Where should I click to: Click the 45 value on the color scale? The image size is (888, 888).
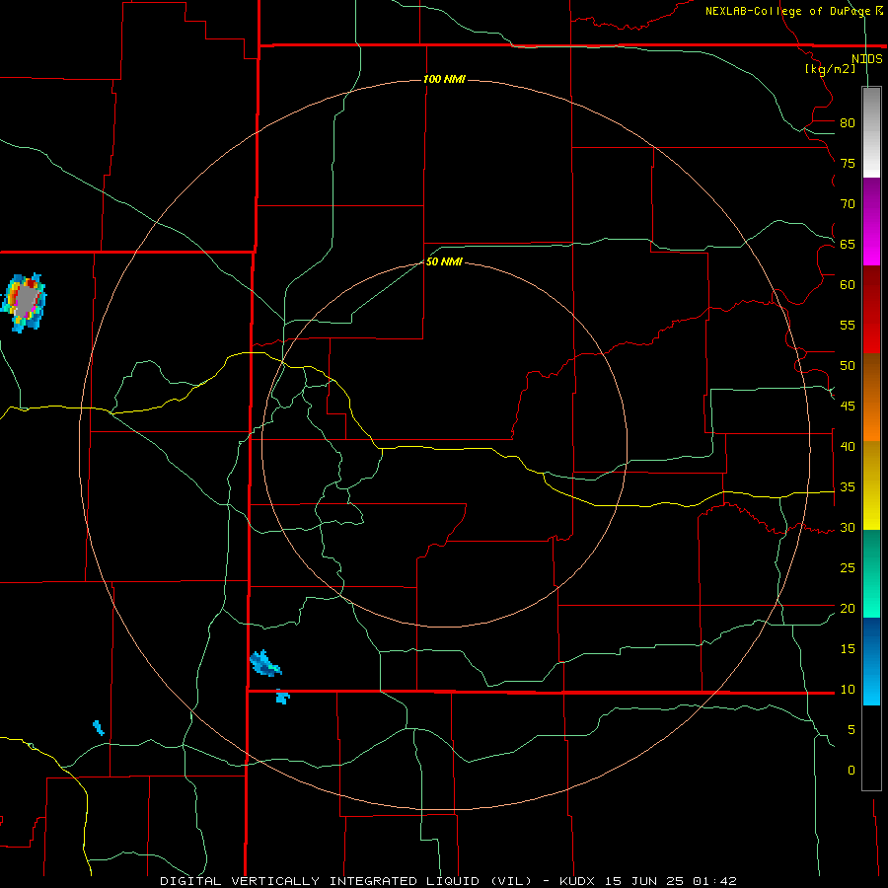tap(848, 407)
